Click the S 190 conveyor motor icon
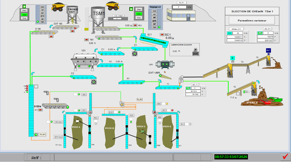Image resolution: width=291 pixels, height=162 pixels. click(51, 37)
